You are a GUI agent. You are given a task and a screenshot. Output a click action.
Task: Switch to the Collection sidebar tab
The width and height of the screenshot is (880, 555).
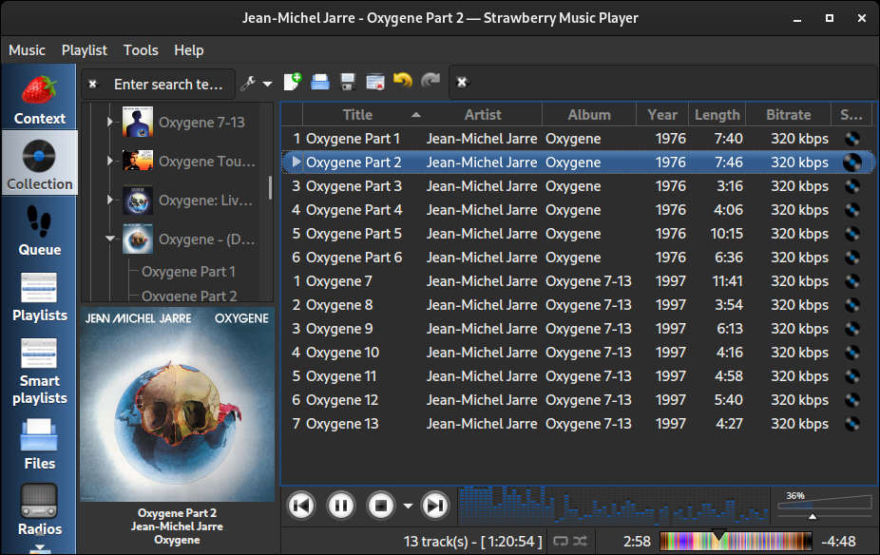pos(39,163)
